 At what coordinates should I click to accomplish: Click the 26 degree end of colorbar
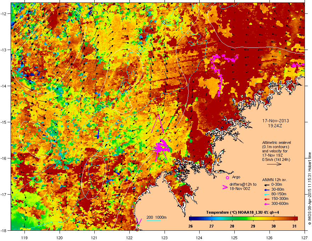[190, 219]
